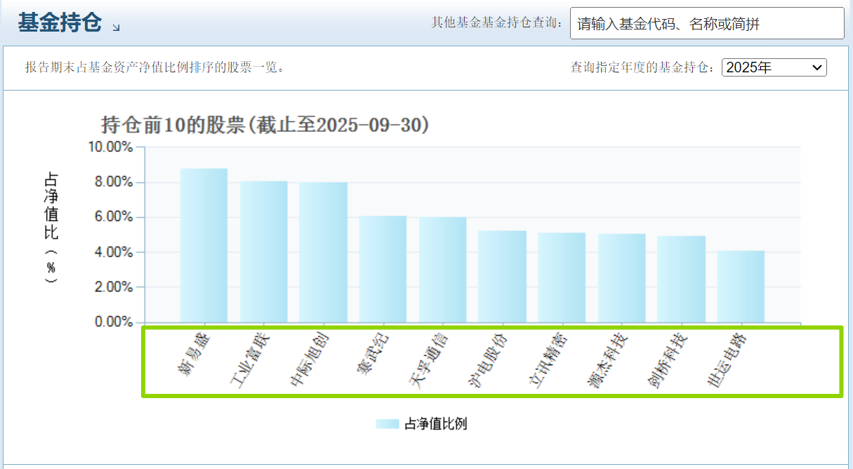Click the 占净值比例 legend label
Image resolution: width=853 pixels, height=469 pixels.
point(436,423)
